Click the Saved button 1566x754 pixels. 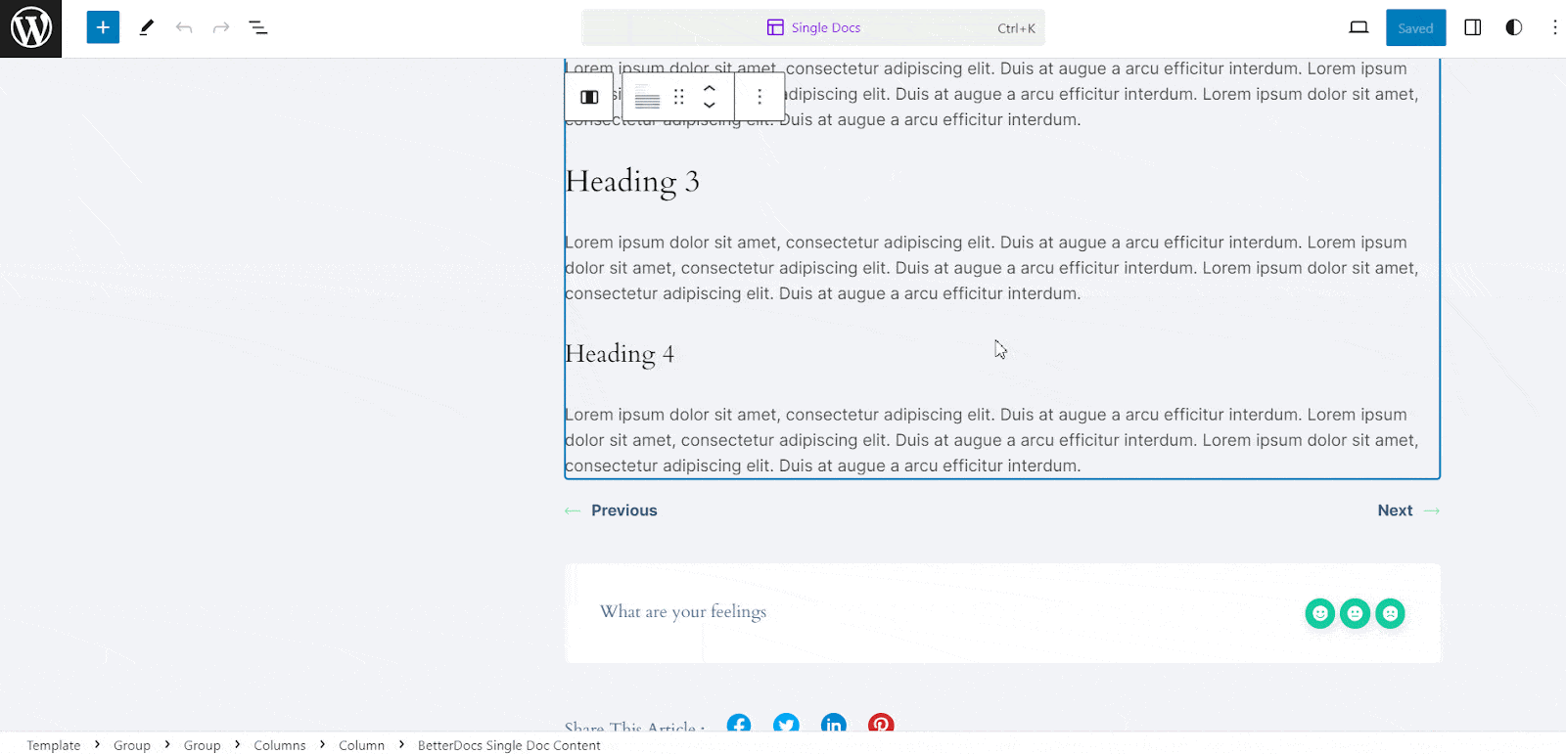point(1415,27)
